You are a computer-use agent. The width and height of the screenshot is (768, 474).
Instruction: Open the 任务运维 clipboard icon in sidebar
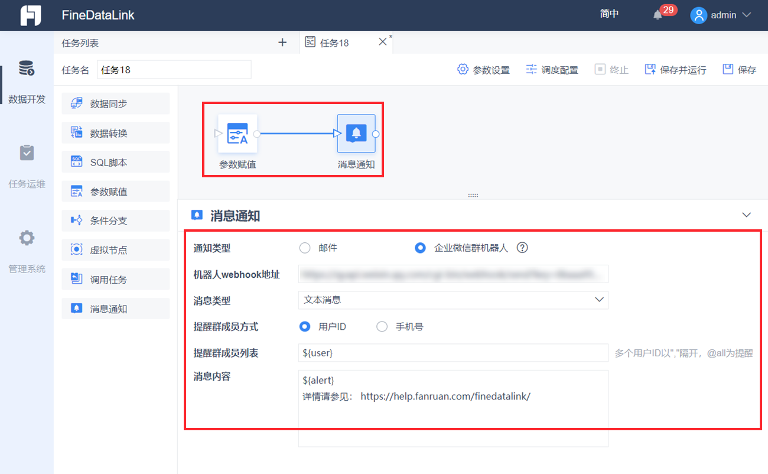click(27, 153)
